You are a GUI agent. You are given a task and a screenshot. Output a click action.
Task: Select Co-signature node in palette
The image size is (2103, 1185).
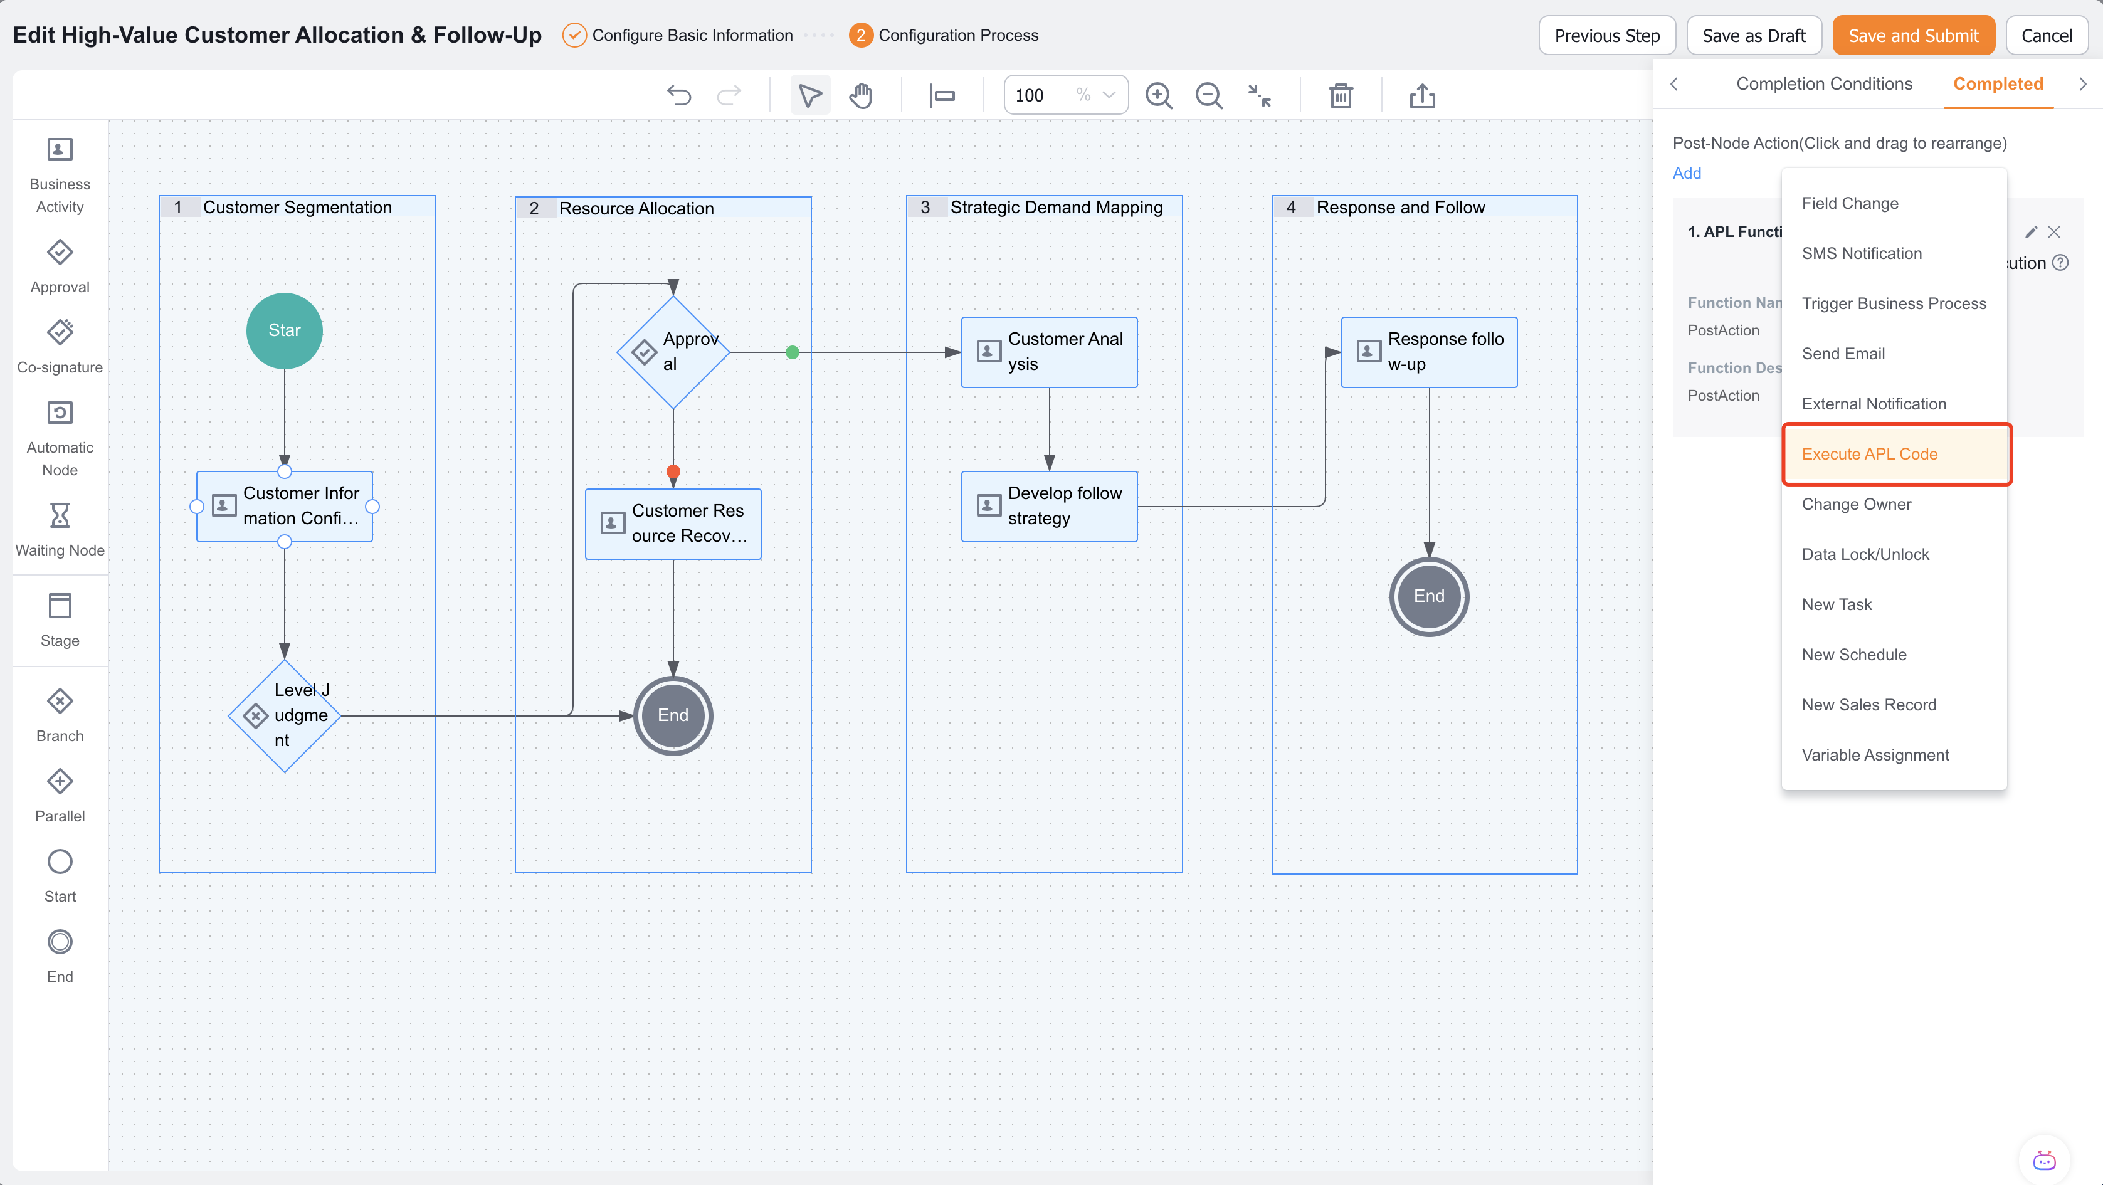60,347
